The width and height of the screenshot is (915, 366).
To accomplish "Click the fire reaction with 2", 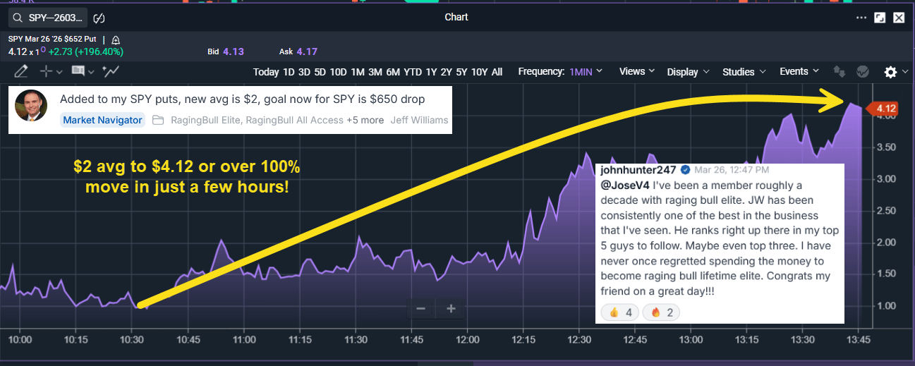I will pyautogui.click(x=662, y=312).
